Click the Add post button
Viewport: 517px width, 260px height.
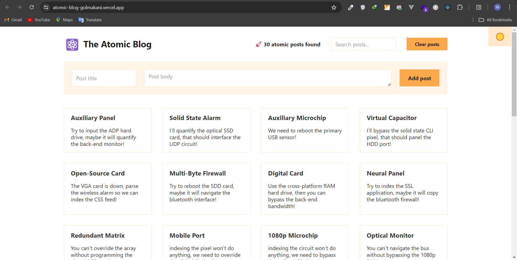coord(419,78)
